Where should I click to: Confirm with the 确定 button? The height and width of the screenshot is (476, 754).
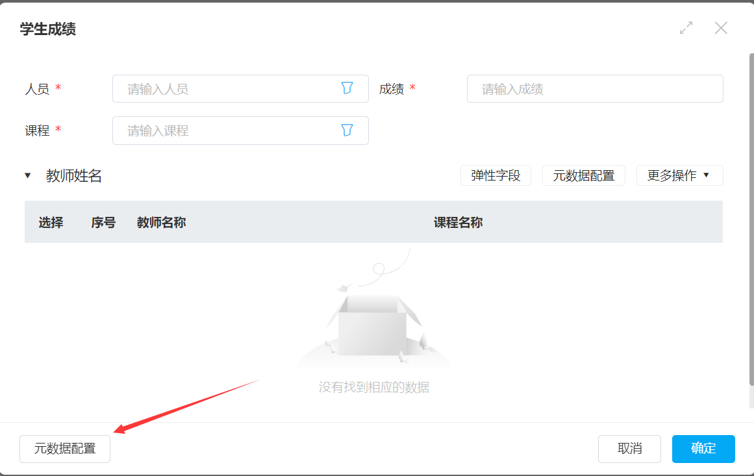tap(703, 449)
